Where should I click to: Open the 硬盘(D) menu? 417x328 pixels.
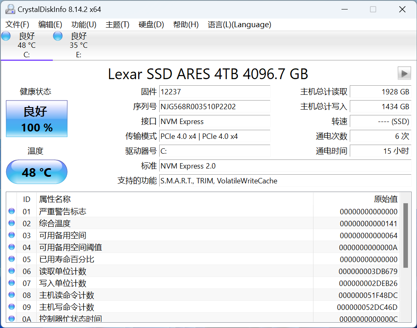[151, 25]
